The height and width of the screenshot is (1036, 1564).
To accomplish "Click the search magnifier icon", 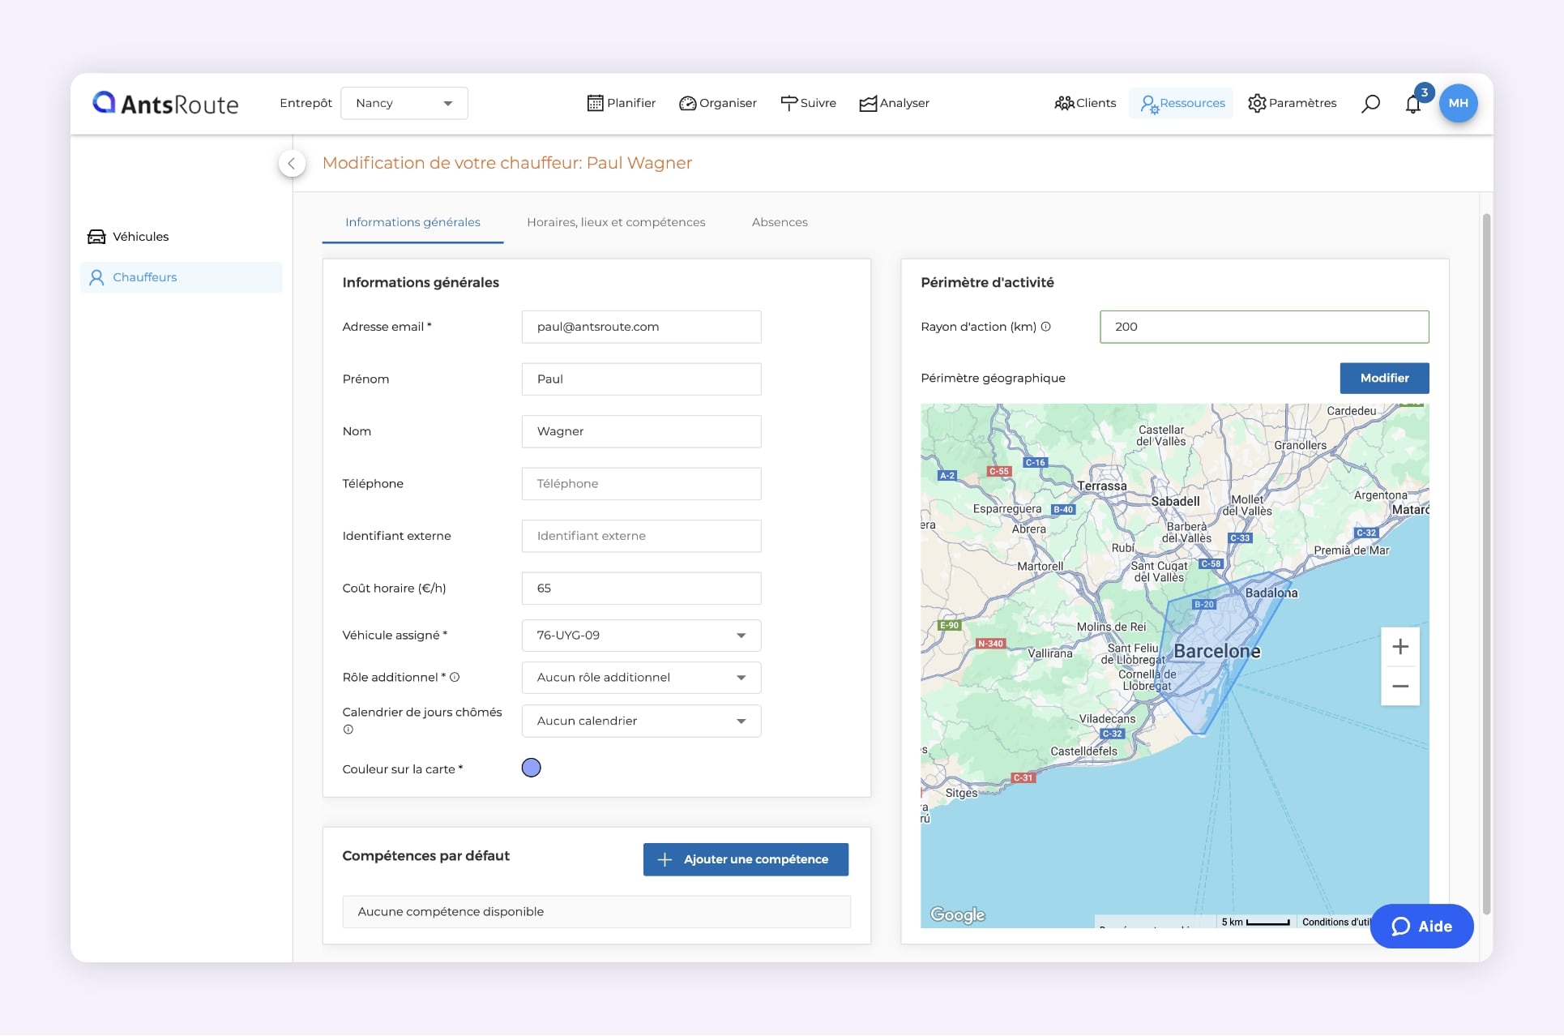I will (x=1370, y=104).
